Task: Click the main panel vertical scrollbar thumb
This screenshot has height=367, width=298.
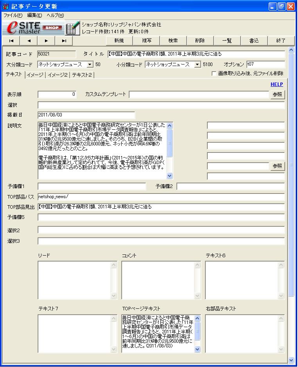Action: pos(291,175)
